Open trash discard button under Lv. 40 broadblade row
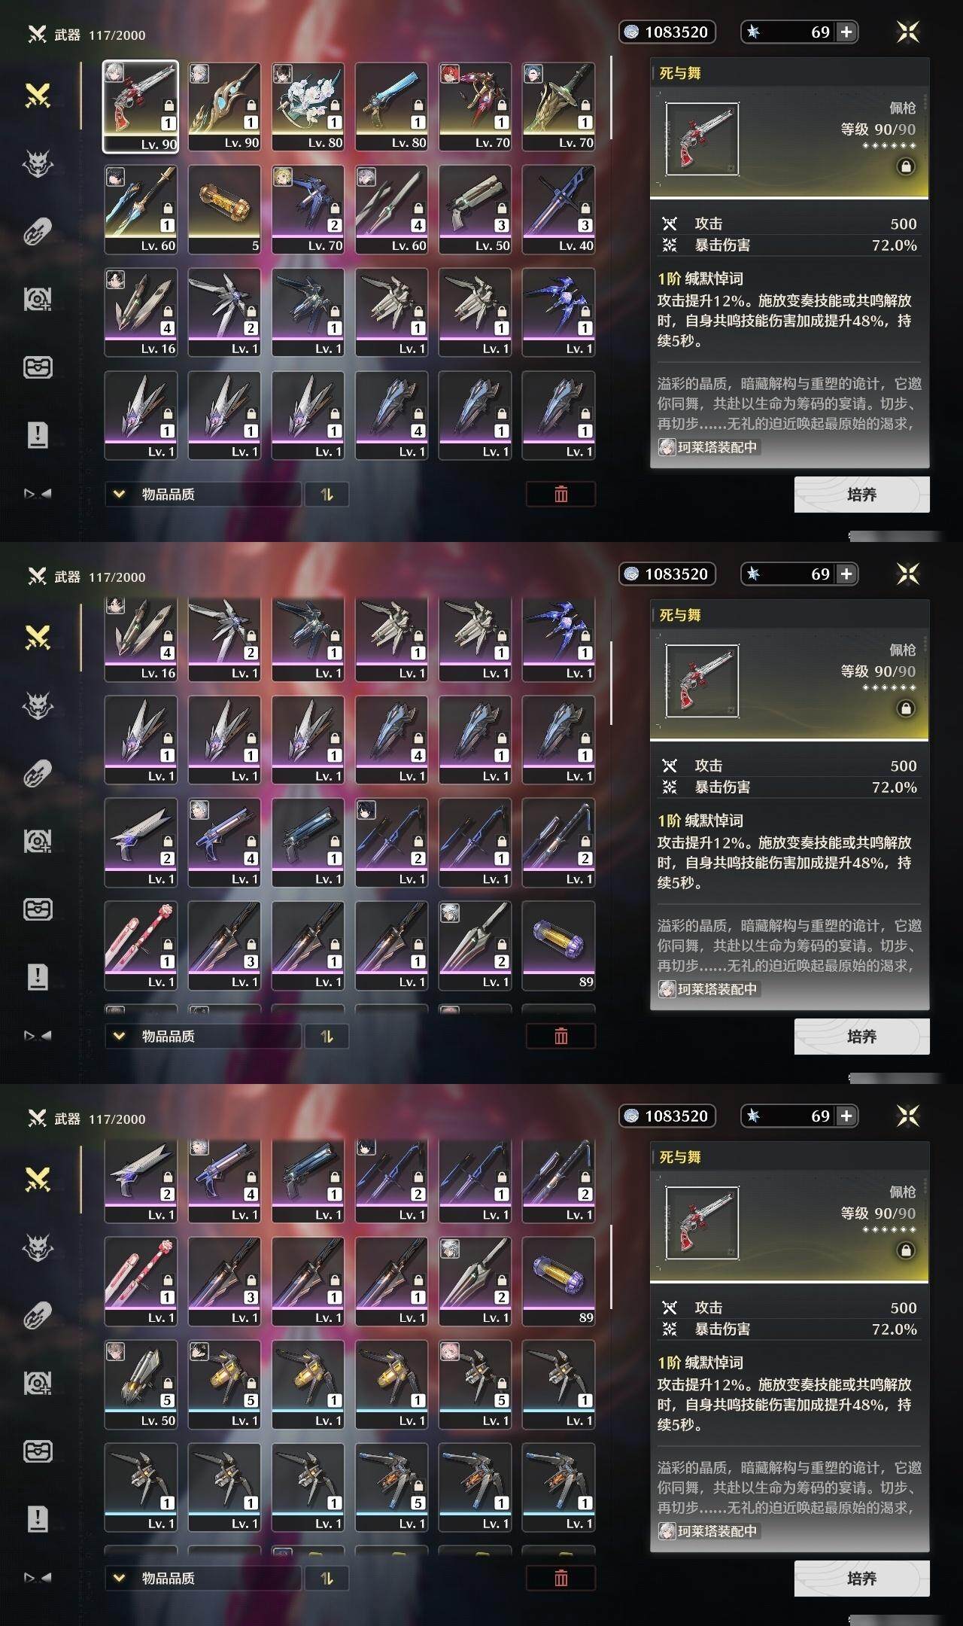The height and width of the screenshot is (1626, 963). [x=560, y=495]
